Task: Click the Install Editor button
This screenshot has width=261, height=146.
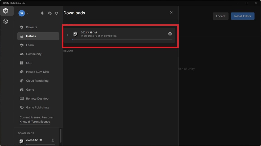Action: tap(243, 16)
